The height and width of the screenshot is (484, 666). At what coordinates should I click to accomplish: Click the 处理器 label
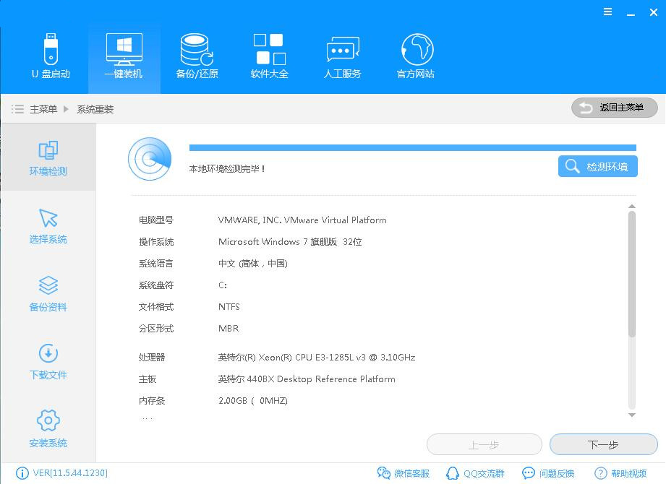pyautogui.click(x=152, y=357)
